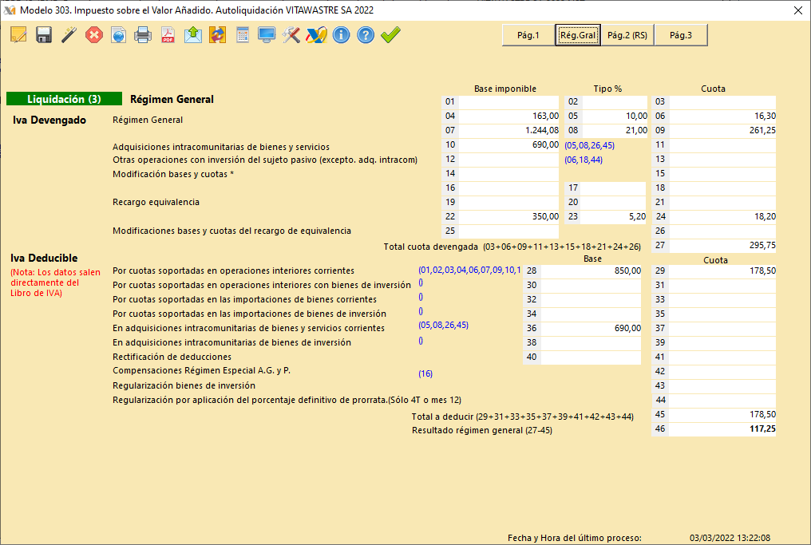Click empty base field 30
The width and height of the screenshot is (811, 545).
click(591, 286)
